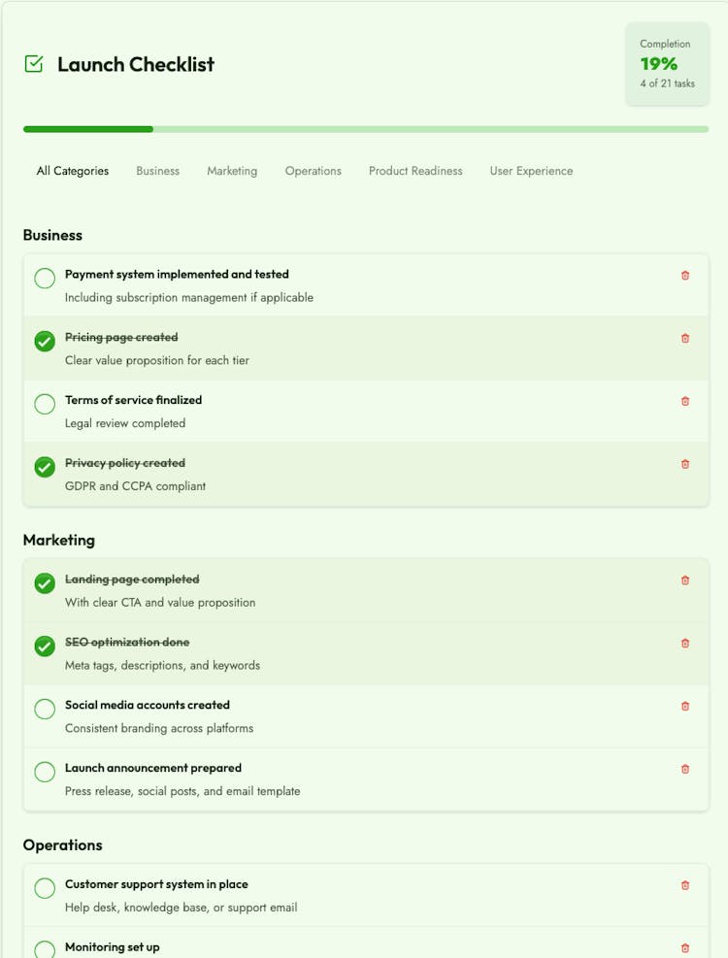This screenshot has height=958, width=728.
Task: Uncheck the SEO optimization done checkbox
Action: coord(45,645)
